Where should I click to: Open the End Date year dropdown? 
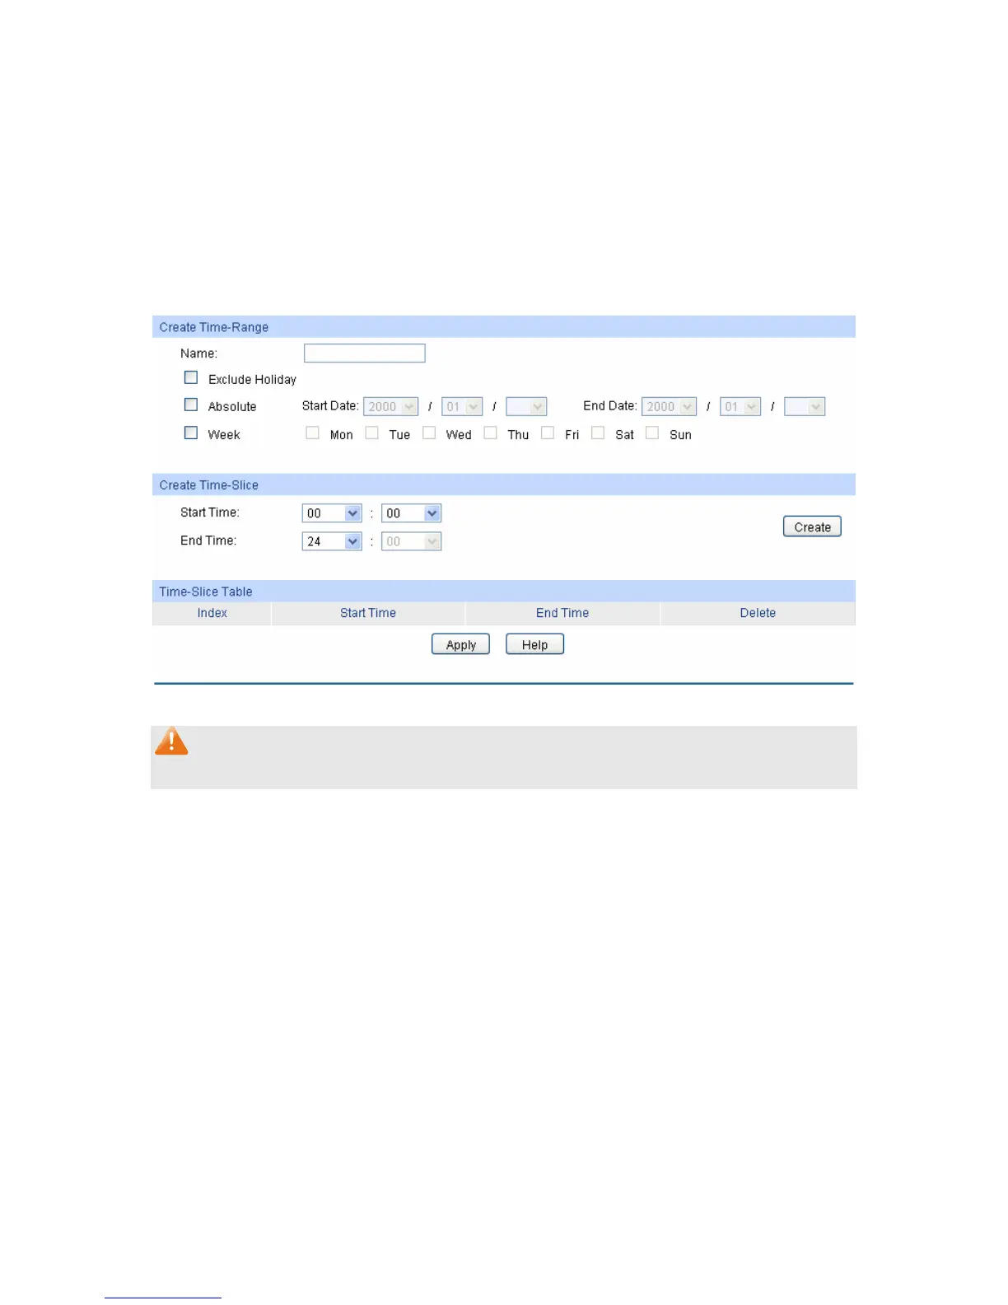(x=670, y=406)
